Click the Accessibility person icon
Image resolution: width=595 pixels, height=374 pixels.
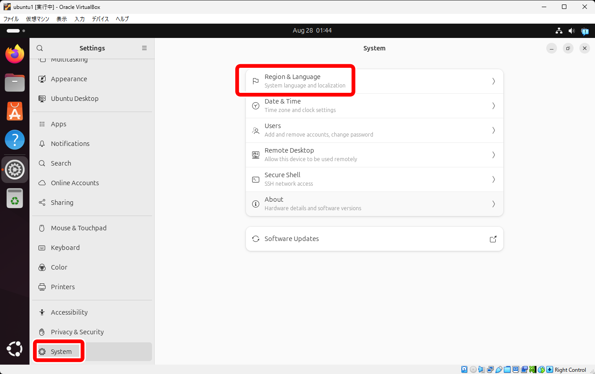[x=42, y=312]
